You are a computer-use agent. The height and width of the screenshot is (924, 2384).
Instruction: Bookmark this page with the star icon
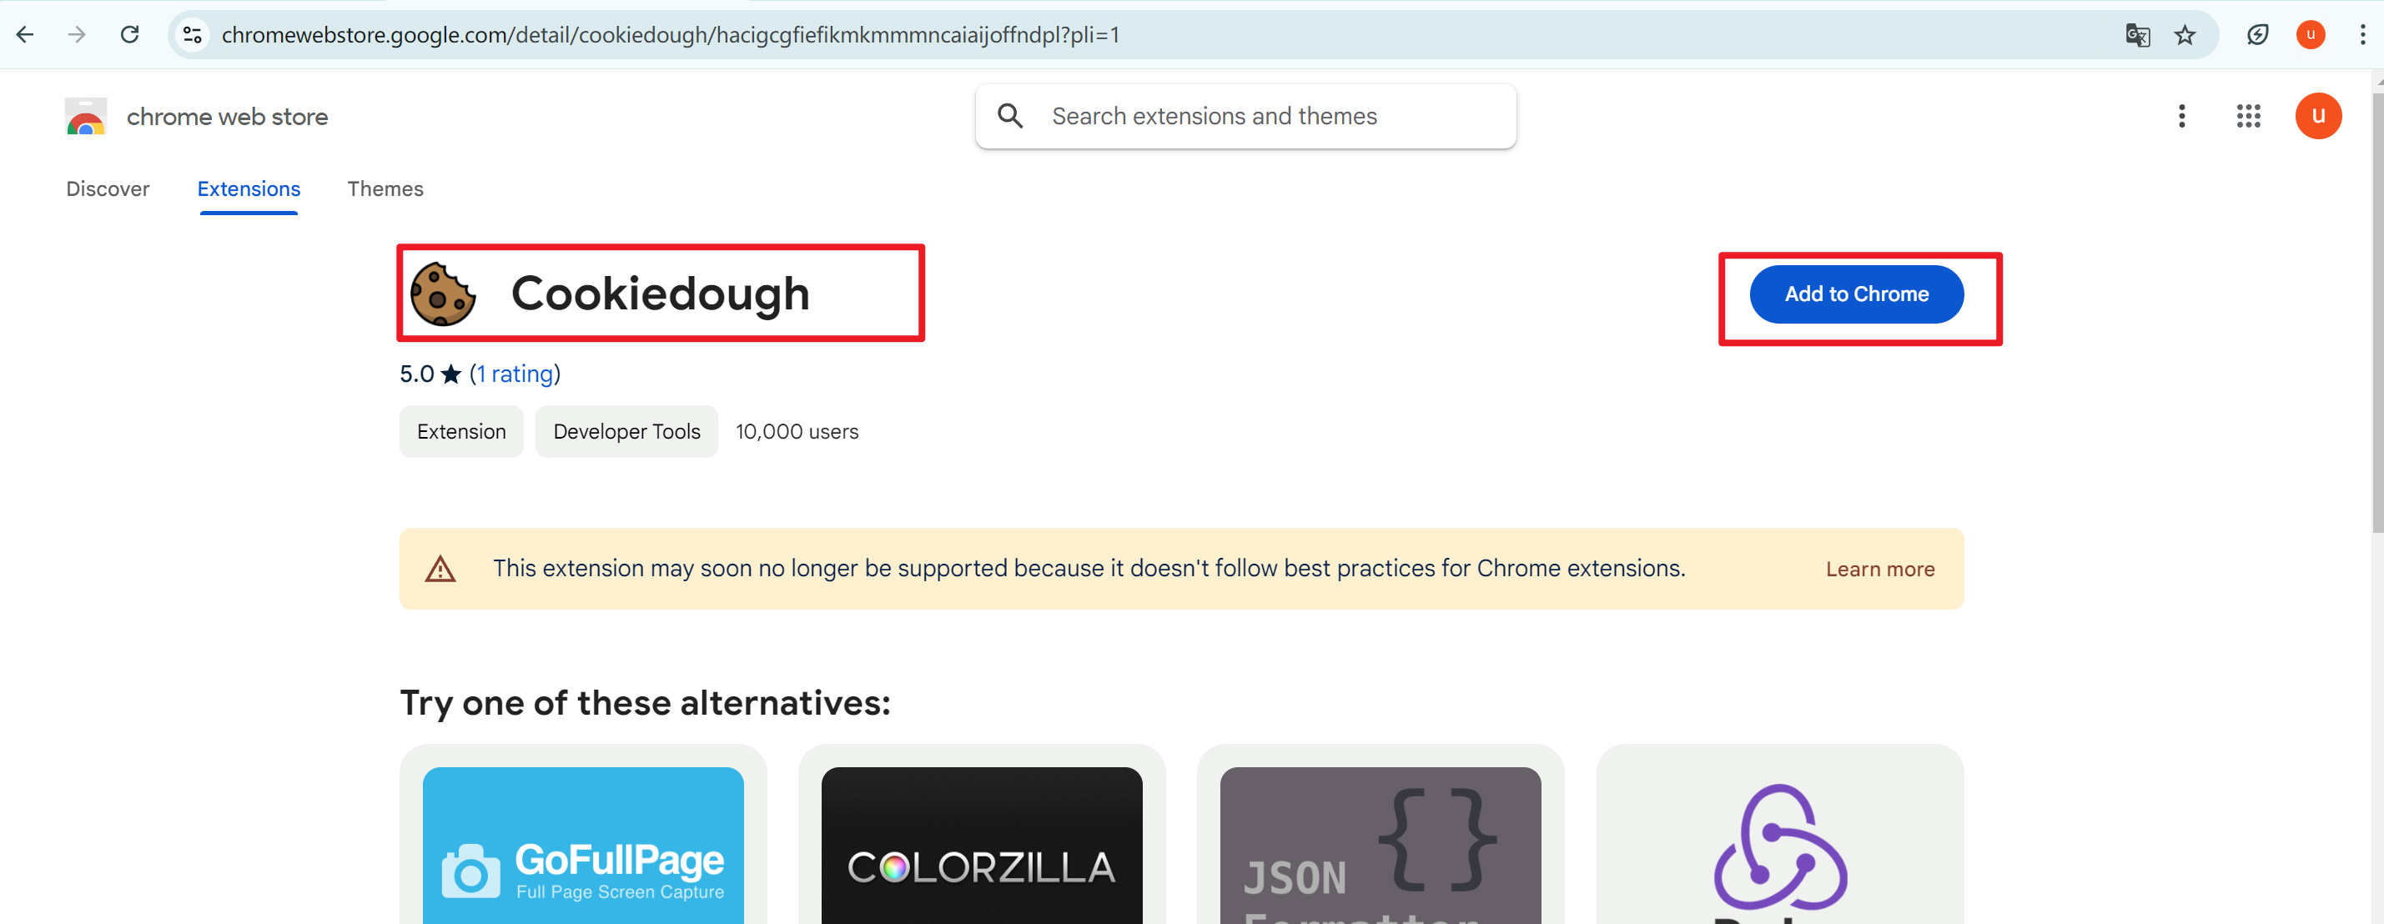pyautogui.click(x=2185, y=35)
